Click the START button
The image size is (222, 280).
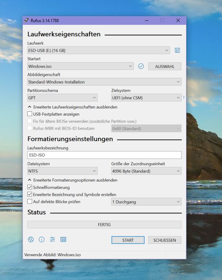tap(128, 240)
